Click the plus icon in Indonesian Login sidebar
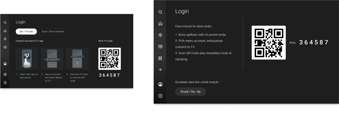339x122 pixels. 160,70
